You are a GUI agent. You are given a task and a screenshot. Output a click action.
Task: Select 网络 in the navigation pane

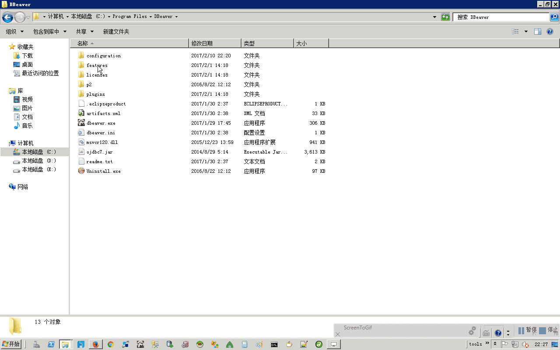coord(23,187)
